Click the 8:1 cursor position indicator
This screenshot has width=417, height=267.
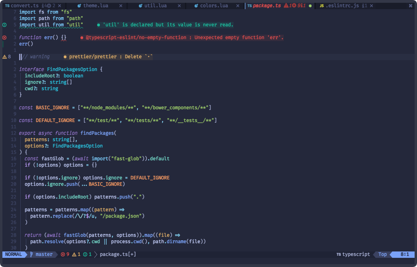pyautogui.click(x=404, y=254)
